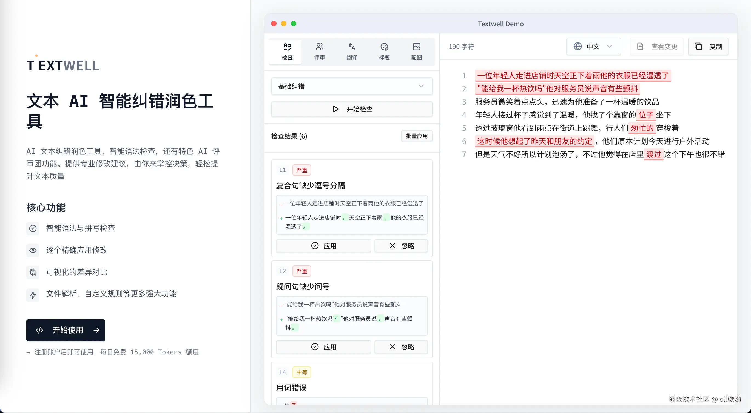751x413 pixels.
Task: Click the 复制 copy icon
Action: coord(698,47)
